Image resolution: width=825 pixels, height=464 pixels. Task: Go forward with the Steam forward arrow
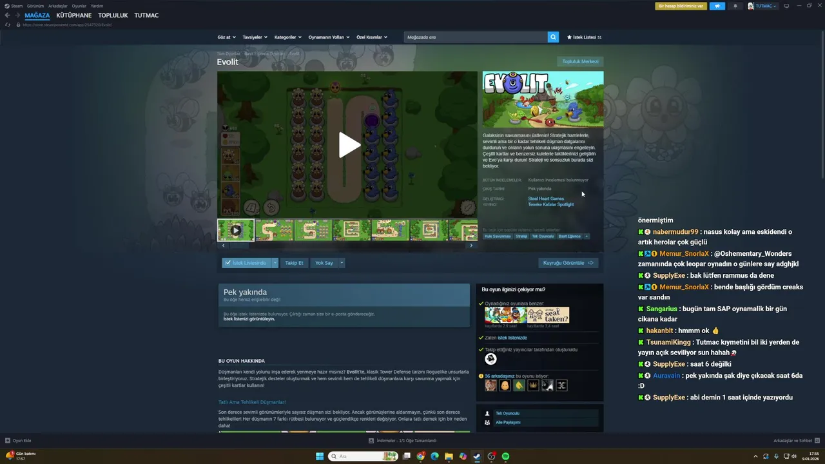click(17, 15)
